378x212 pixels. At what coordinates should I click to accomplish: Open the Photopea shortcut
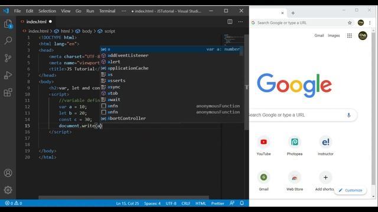(x=295, y=145)
